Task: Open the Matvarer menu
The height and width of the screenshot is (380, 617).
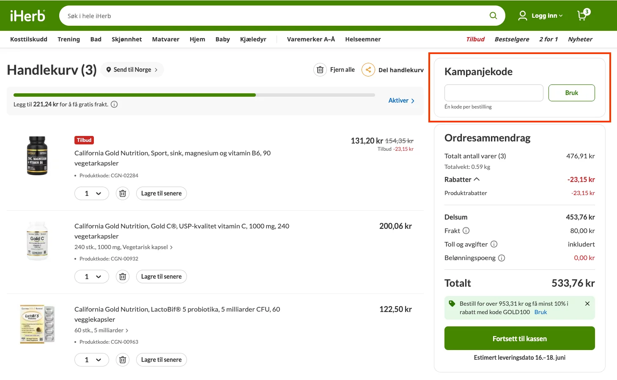Action: coord(166,39)
